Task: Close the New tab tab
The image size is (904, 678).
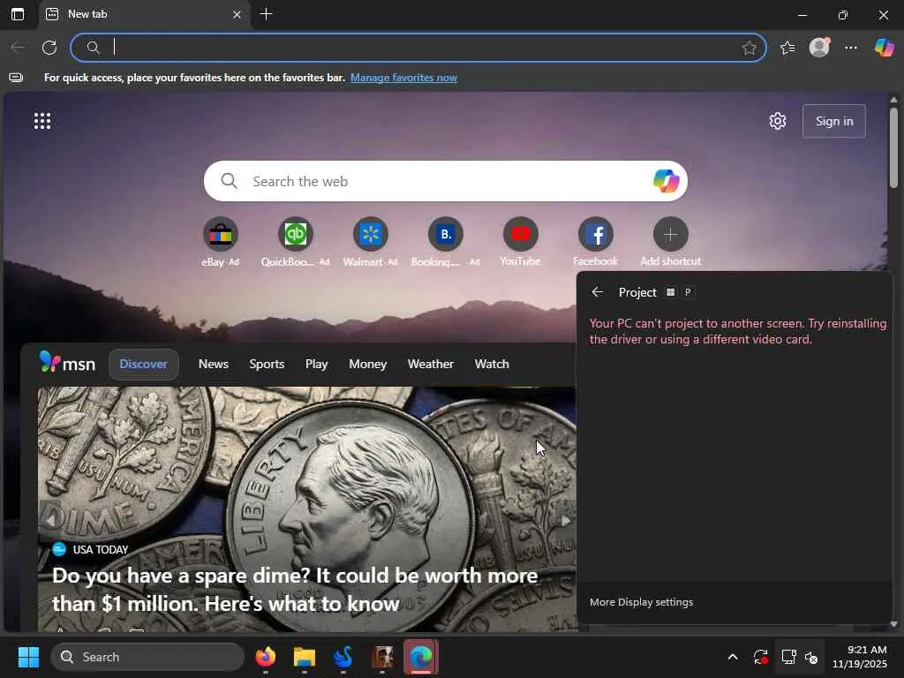Action: coord(237,14)
